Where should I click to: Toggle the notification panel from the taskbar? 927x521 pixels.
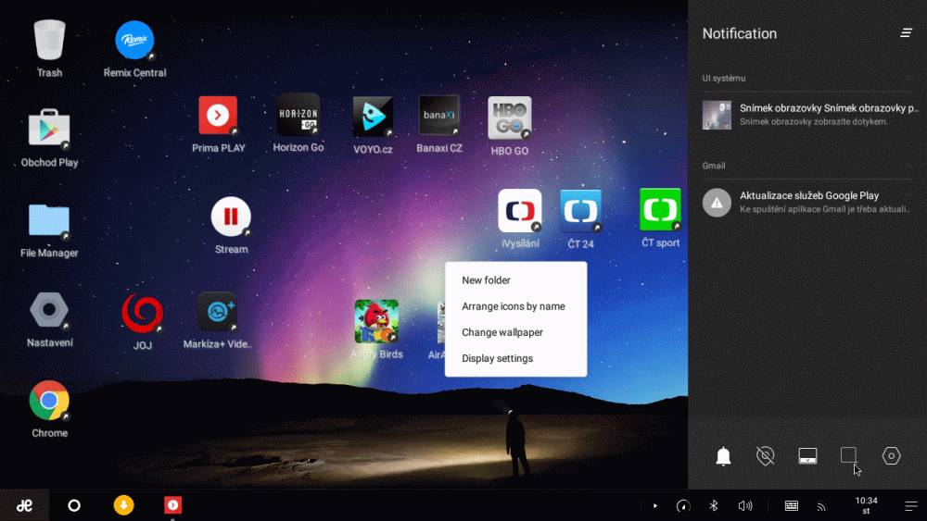click(x=911, y=505)
